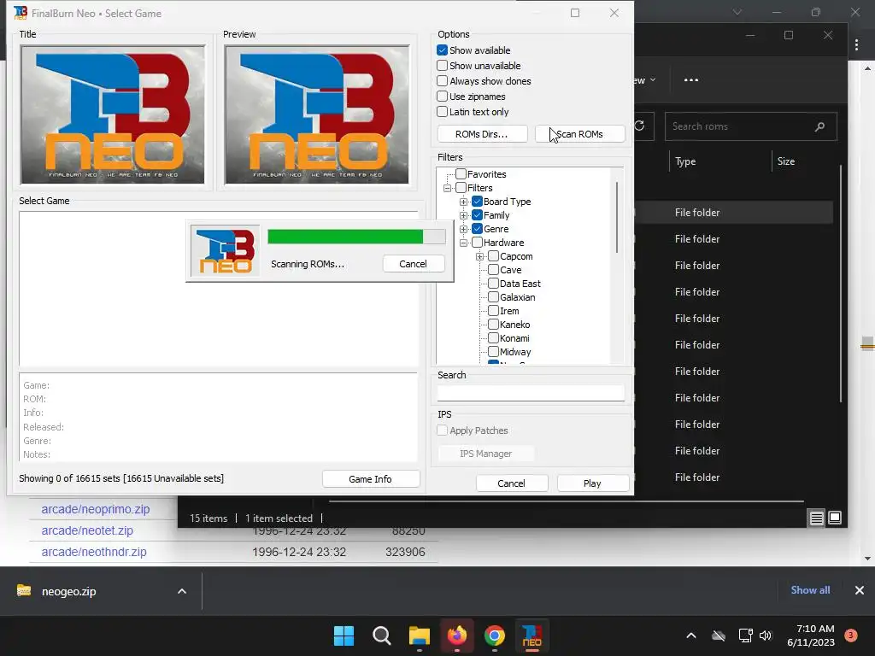Screen dimensions: 875x656
Task: Click ROMs Dirs button
Action: (482, 134)
